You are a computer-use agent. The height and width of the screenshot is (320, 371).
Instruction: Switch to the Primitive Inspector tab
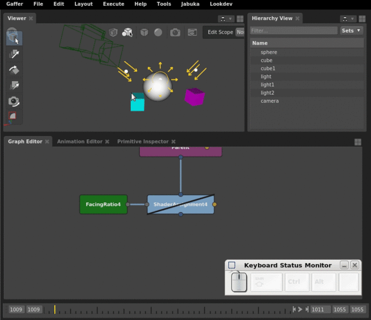(x=143, y=142)
